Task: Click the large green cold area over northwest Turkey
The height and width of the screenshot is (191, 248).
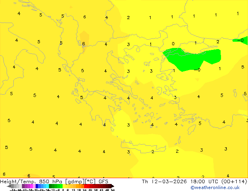Action: tap(190, 60)
